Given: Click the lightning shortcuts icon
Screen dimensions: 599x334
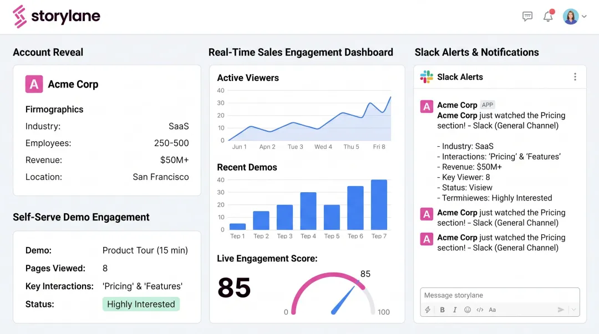Looking at the screenshot, I should point(428,310).
